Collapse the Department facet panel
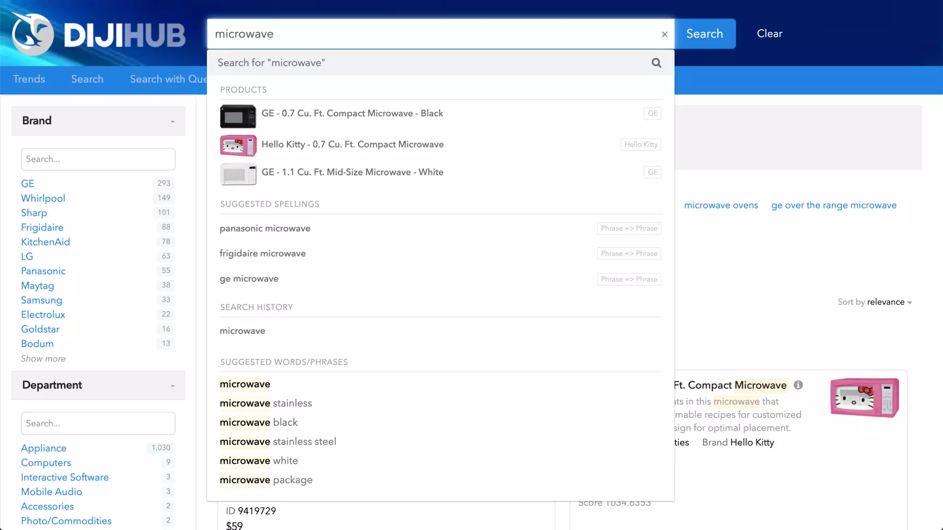This screenshot has width=943, height=530. point(173,386)
